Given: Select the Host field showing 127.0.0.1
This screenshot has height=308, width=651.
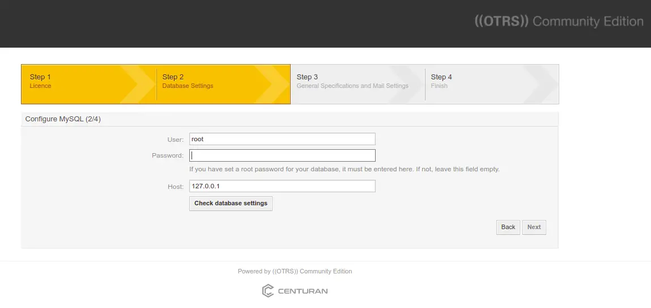Looking at the screenshot, I should pos(282,186).
